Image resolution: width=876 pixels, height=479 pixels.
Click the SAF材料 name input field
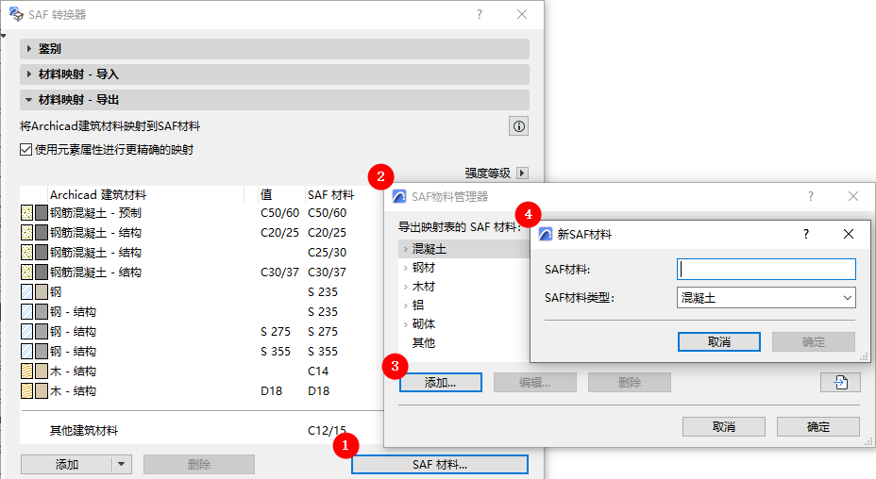pyautogui.click(x=766, y=269)
